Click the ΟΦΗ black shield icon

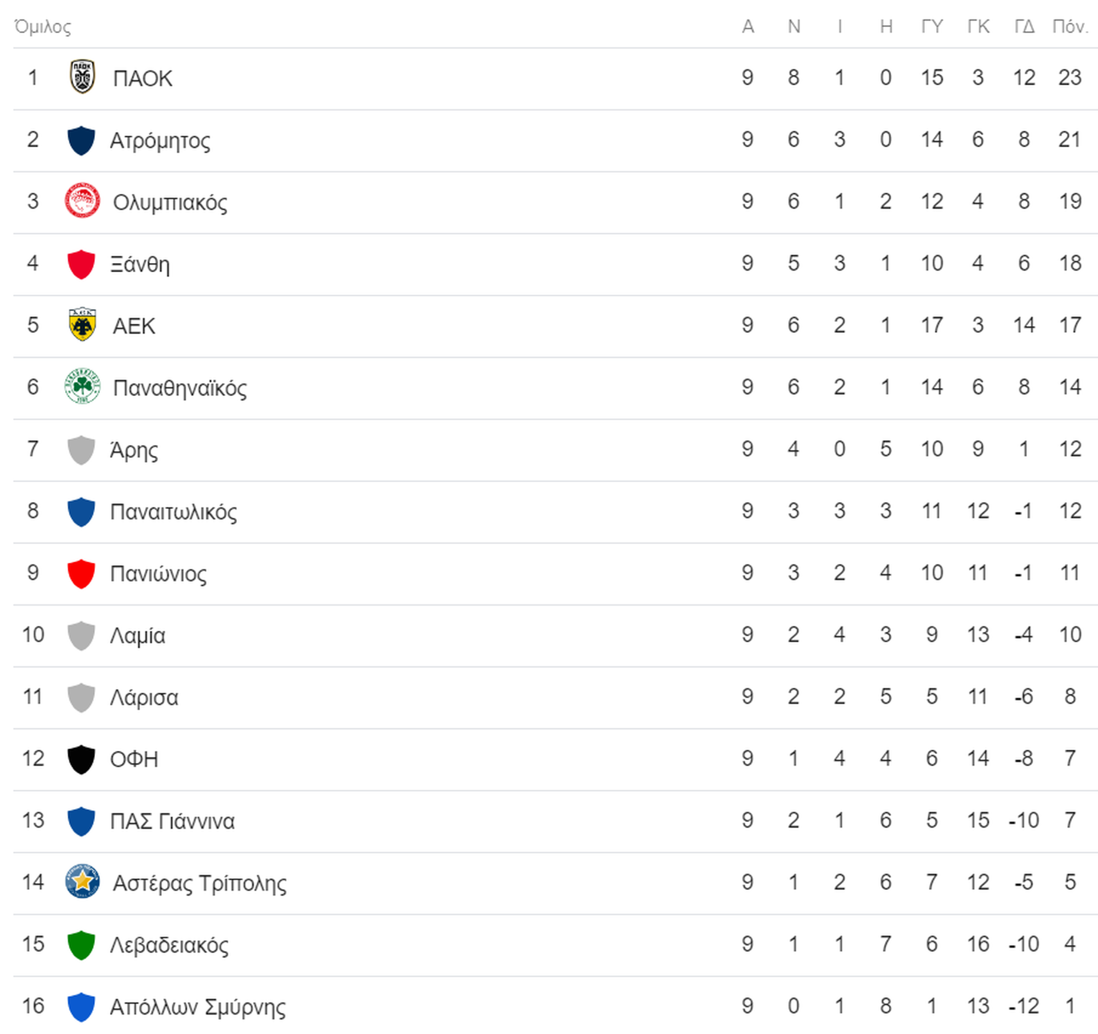pos(81,760)
